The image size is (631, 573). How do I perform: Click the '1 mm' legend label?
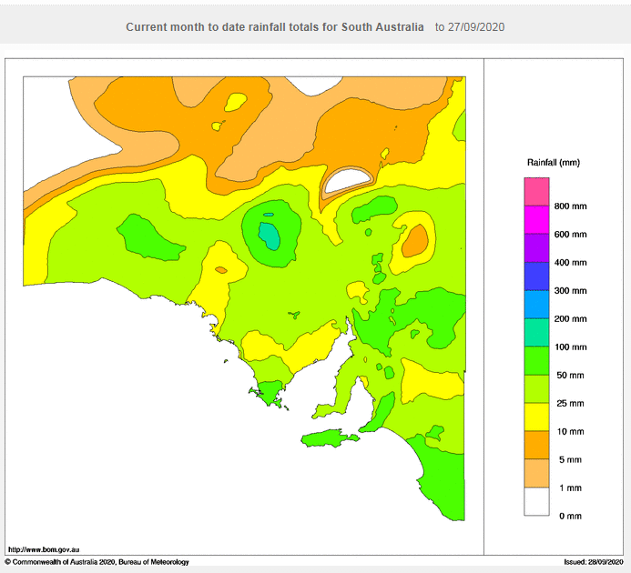[570, 488]
